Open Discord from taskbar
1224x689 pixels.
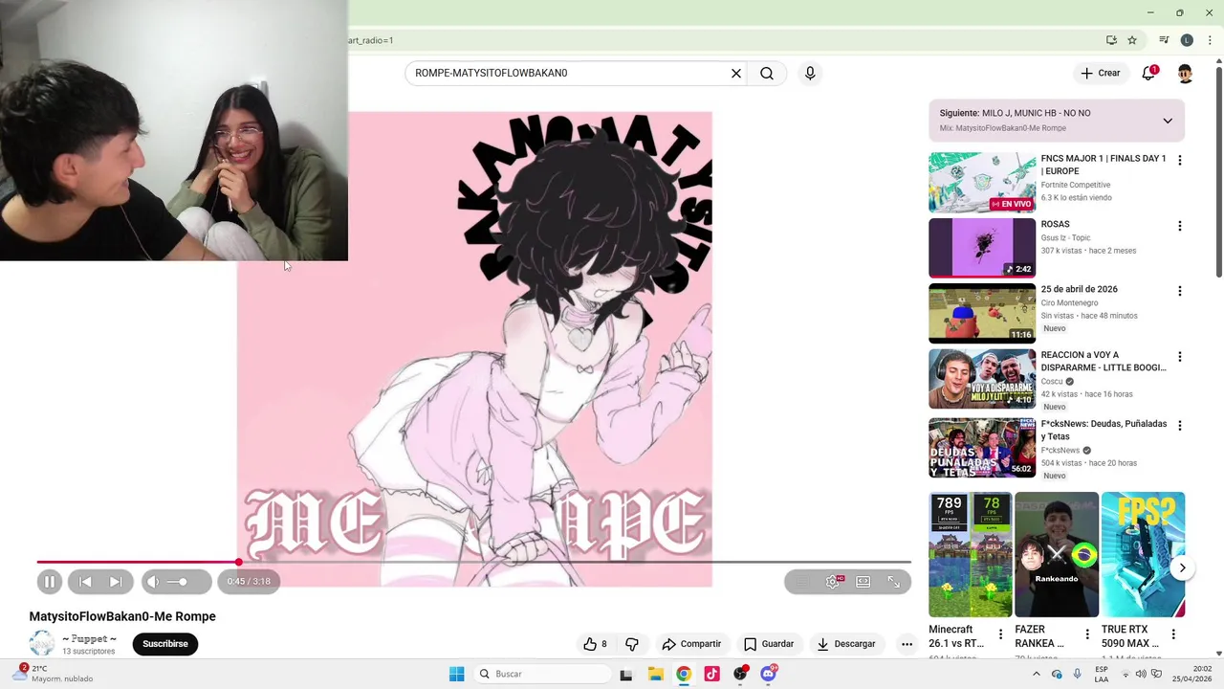[x=768, y=674]
